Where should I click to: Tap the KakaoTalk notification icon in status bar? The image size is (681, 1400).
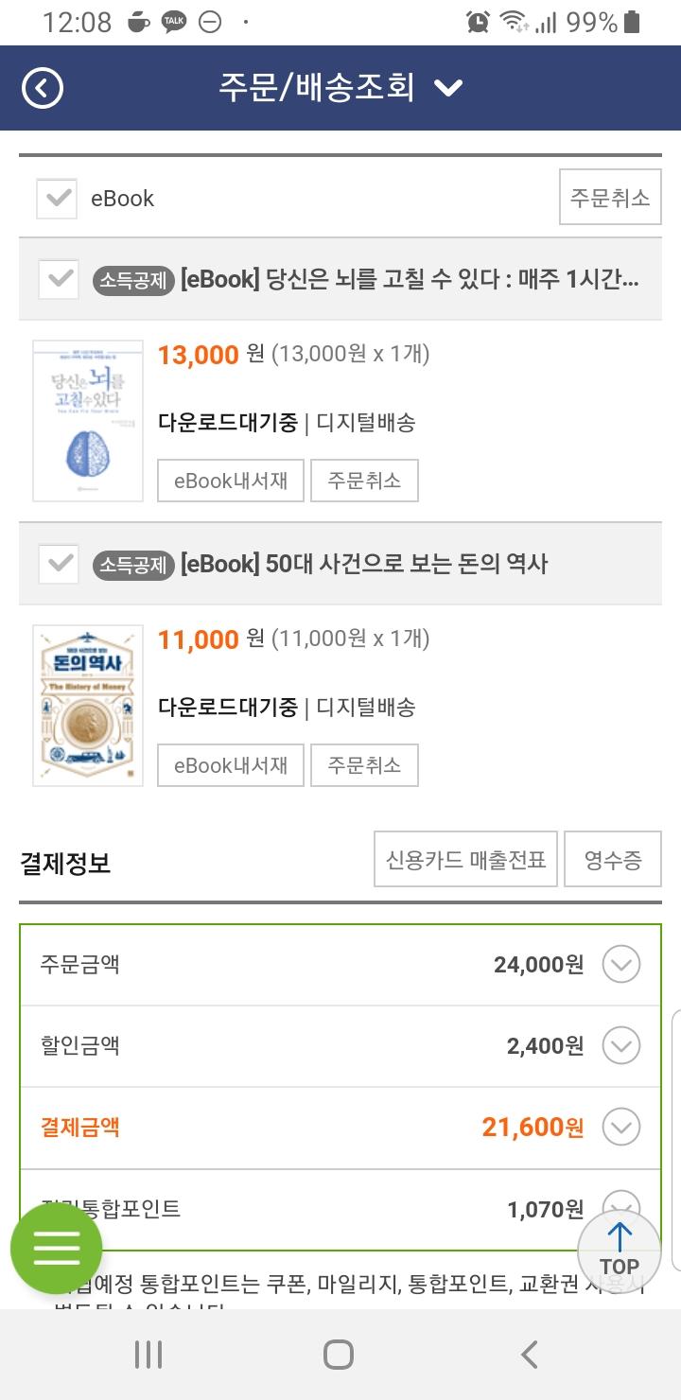(x=174, y=22)
